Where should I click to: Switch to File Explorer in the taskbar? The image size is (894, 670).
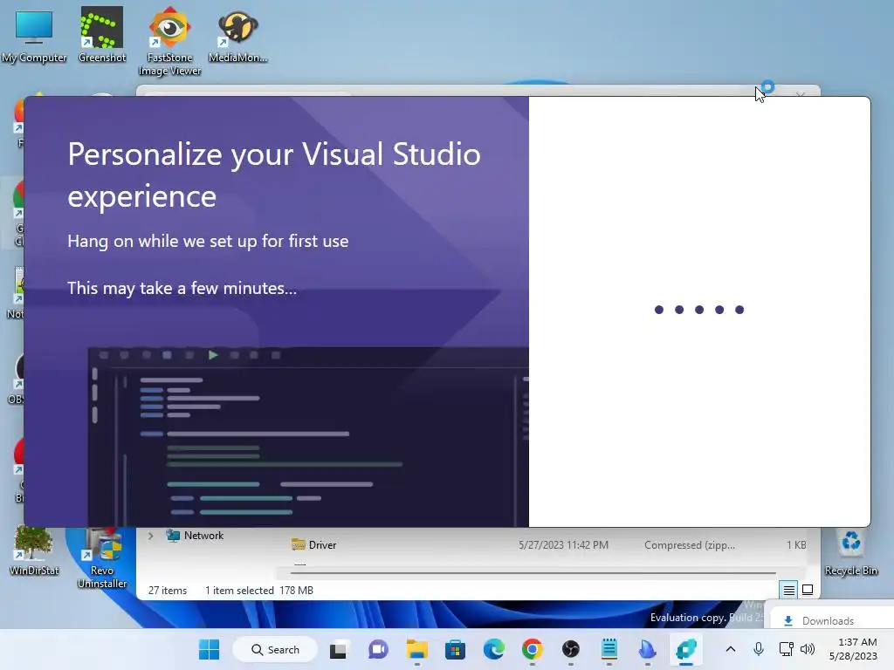[416, 649]
